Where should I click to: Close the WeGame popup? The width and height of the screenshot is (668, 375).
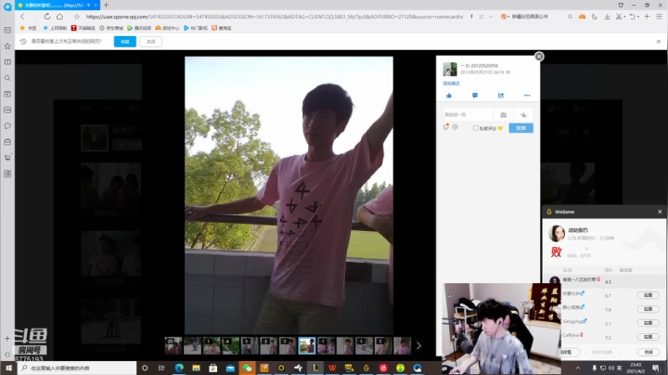pos(660,212)
